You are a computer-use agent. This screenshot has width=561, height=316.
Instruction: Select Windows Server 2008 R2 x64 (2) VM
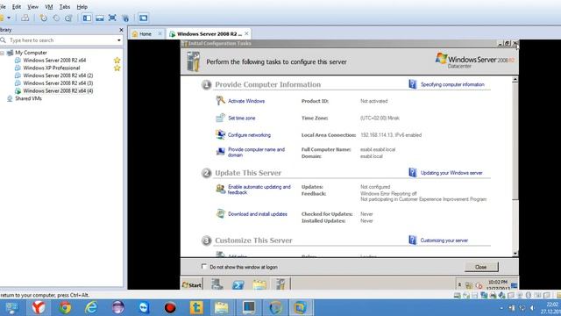[58, 75]
